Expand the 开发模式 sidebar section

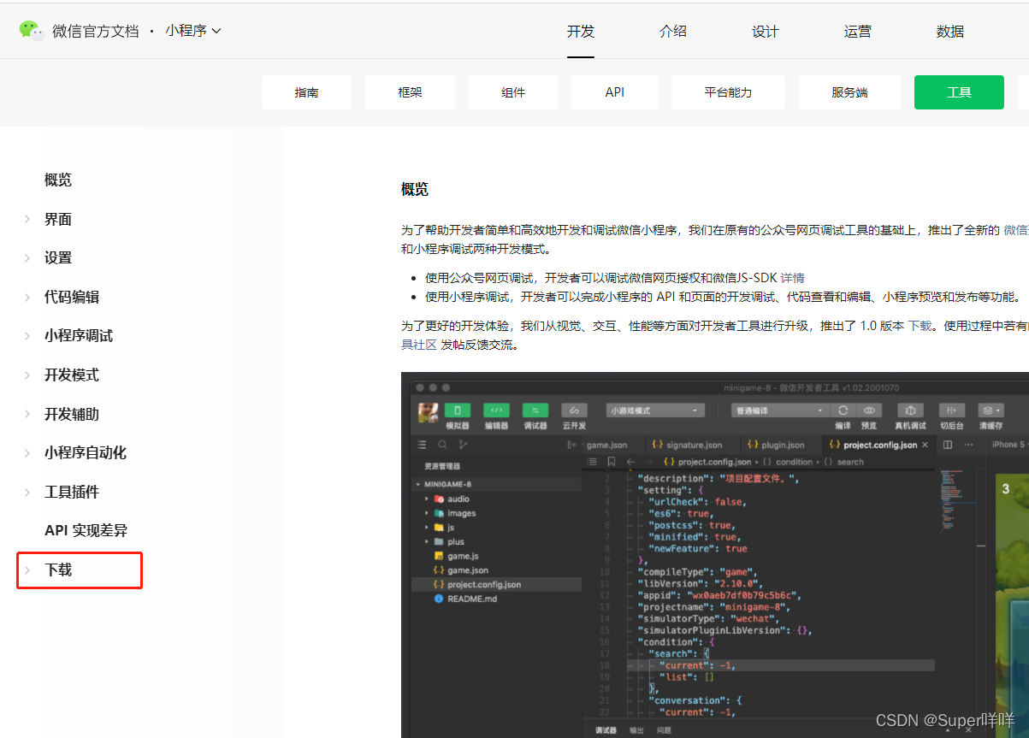[72, 375]
